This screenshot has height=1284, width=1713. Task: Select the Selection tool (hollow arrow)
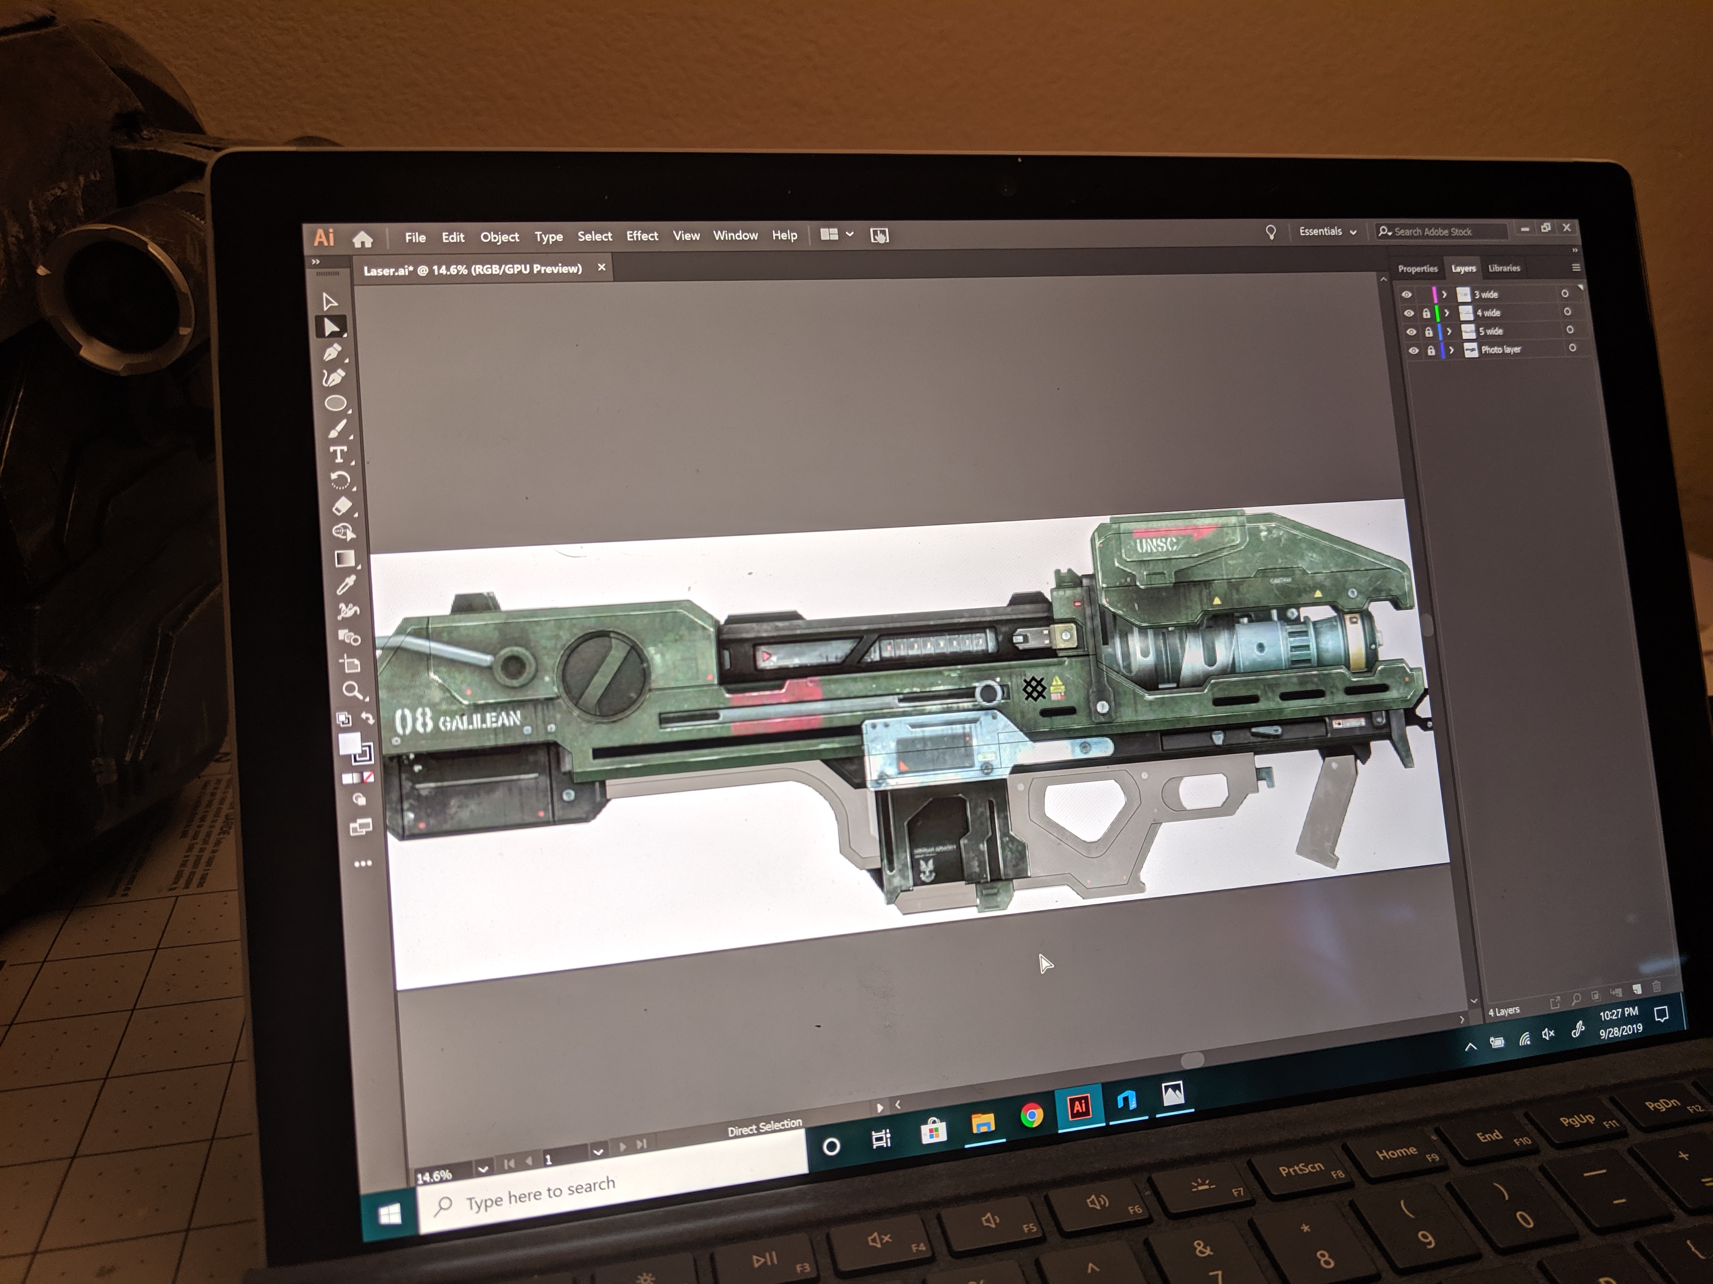tap(329, 301)
